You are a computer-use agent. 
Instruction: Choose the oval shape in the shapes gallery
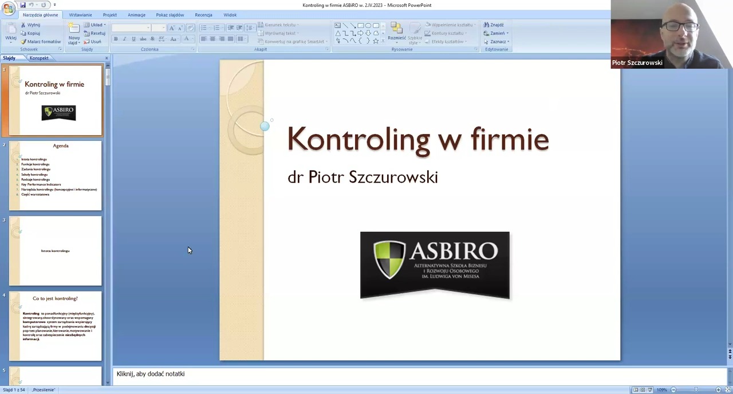[x=368, y=26]
